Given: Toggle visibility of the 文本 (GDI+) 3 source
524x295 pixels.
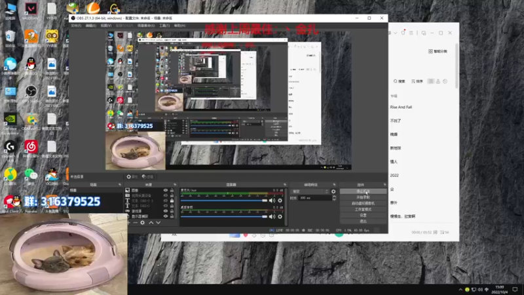Looking at the screenshot, I should click(166, 201).
